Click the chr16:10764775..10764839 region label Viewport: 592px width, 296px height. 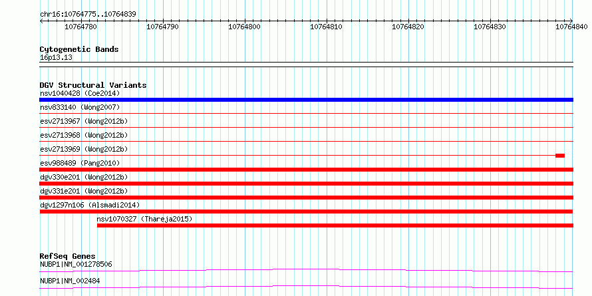[x=88, y=15]
